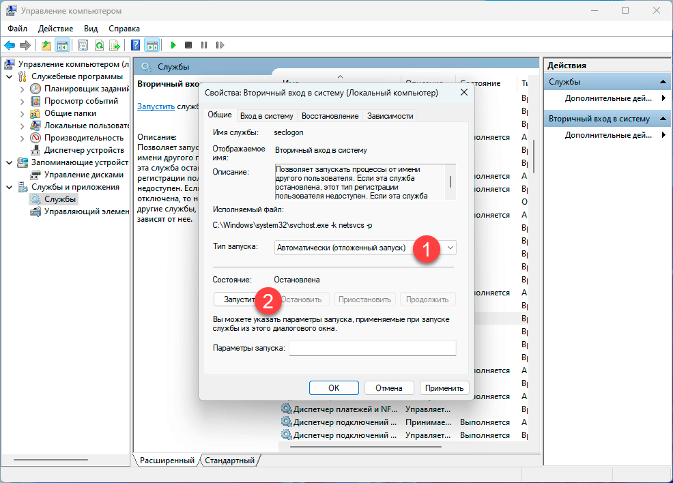673x483 pixels.
Task: Click the description box scrollbar
Action: 450,182
